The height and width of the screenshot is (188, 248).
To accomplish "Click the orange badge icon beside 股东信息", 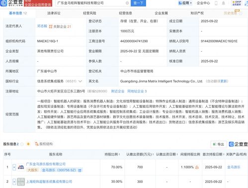I will [x=28, y=144].
